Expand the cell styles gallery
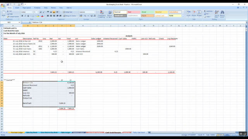The image size is (248, 139). 183,16
